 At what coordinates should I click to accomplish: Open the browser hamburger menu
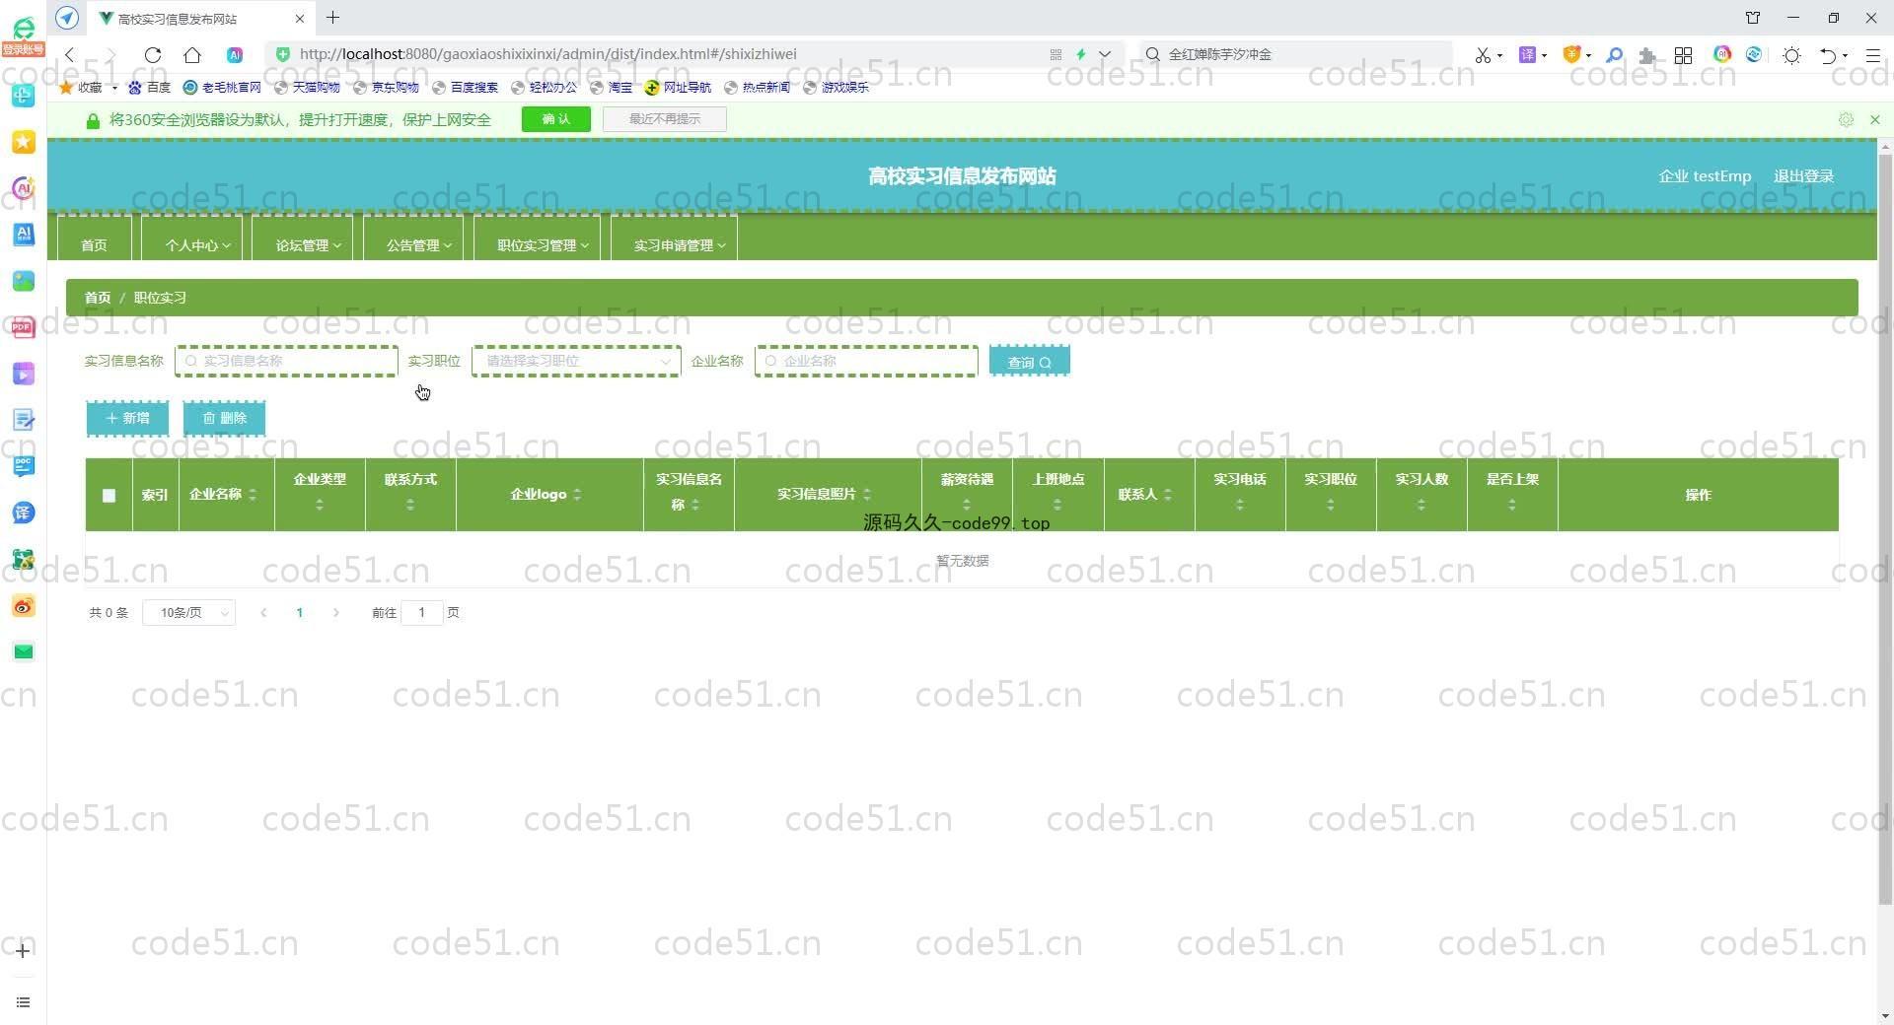(x=1873, y=55)
